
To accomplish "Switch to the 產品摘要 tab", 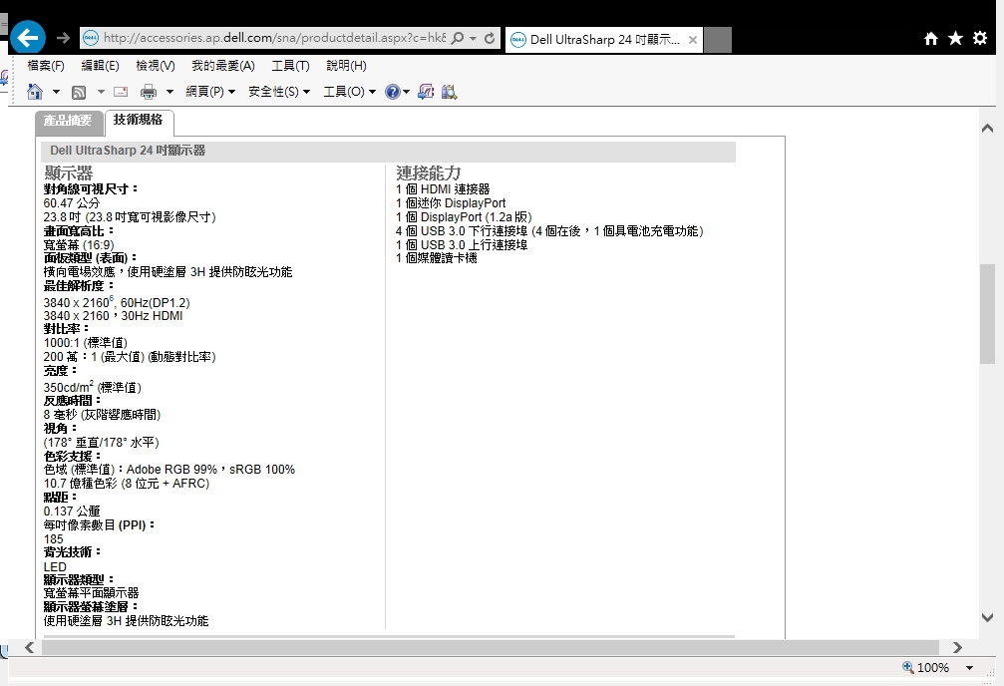I will (x=69, y=122).
